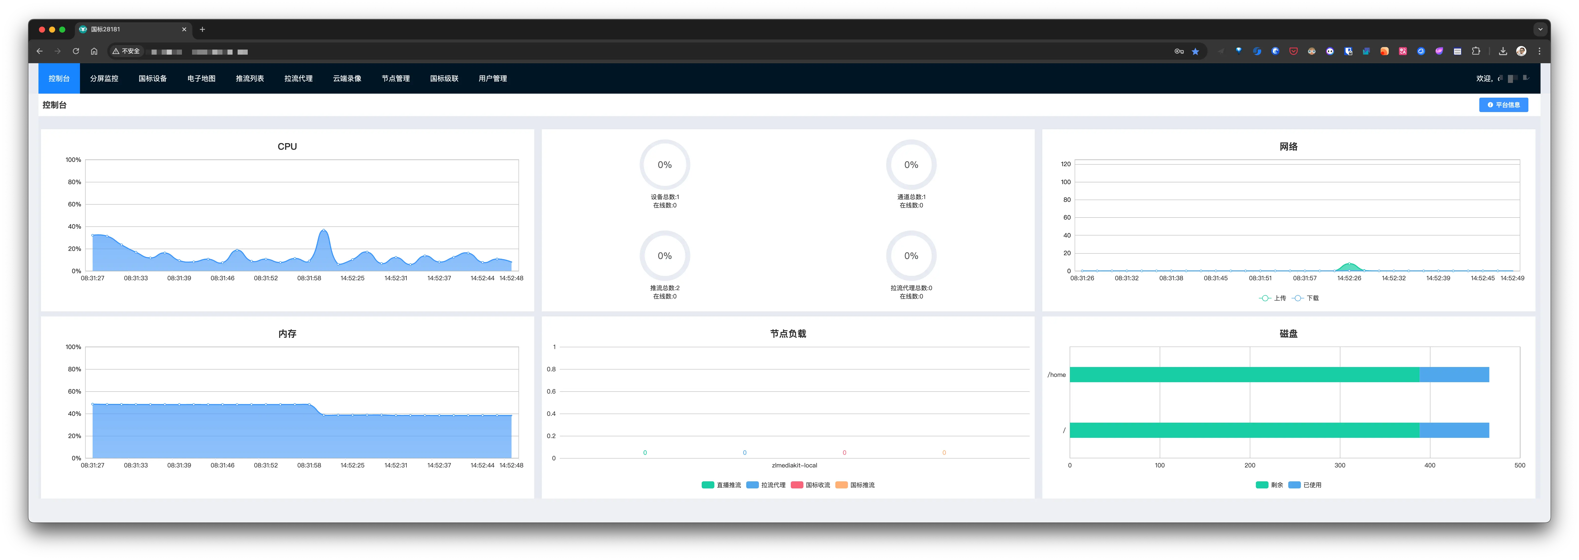This screenshot has width=1579, height=560.
Task: Switch to the 云端录像 menu item
Action: click(x=347, y=78)
